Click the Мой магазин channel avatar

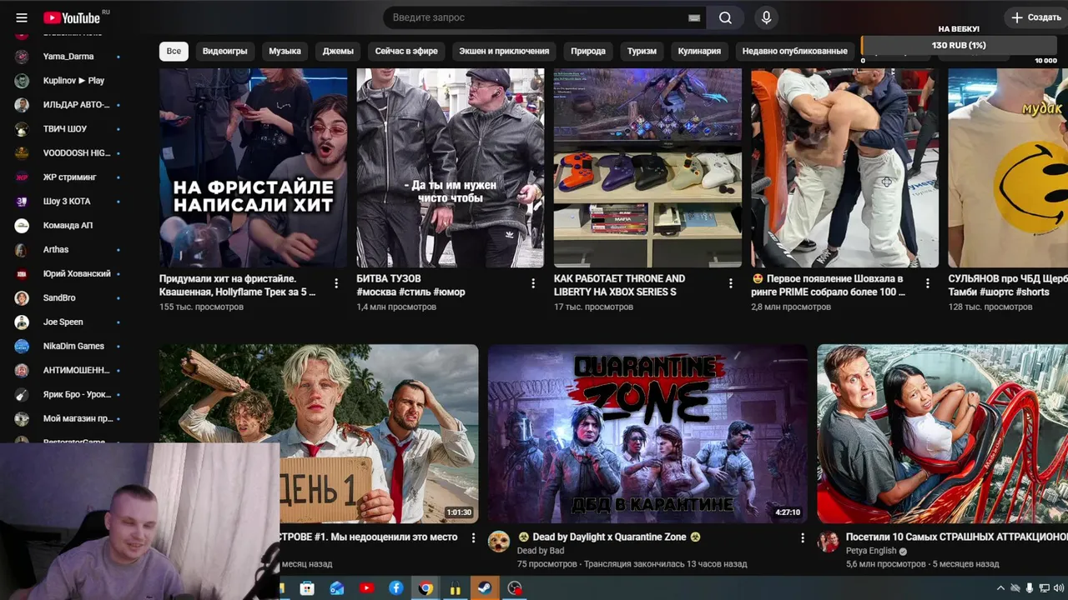[23, 419]
